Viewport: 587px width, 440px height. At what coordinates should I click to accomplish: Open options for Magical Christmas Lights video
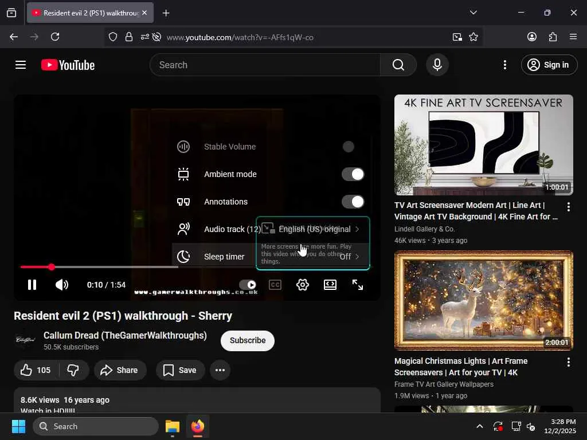pyautogui.click(x=568, y=362)
